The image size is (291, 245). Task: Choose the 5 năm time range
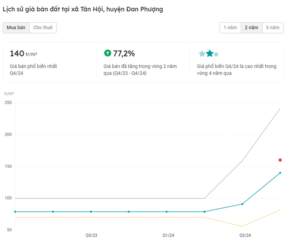click(x=272, y=28)
